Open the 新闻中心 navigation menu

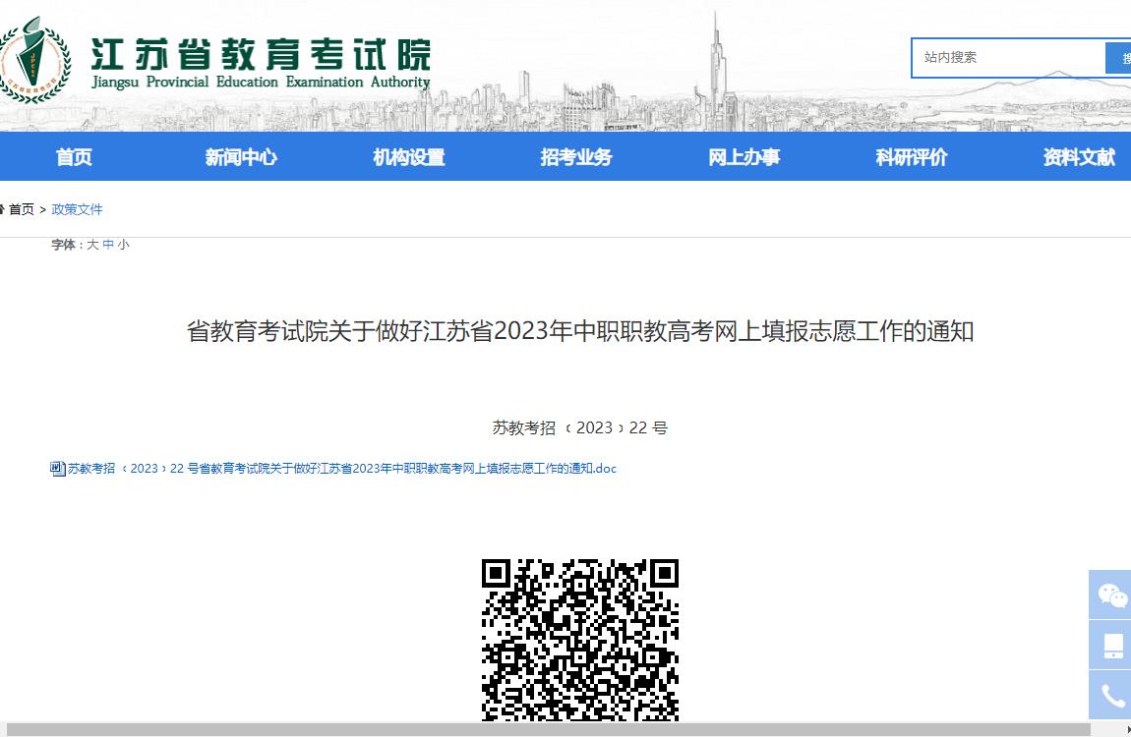(x=241, y=157)
